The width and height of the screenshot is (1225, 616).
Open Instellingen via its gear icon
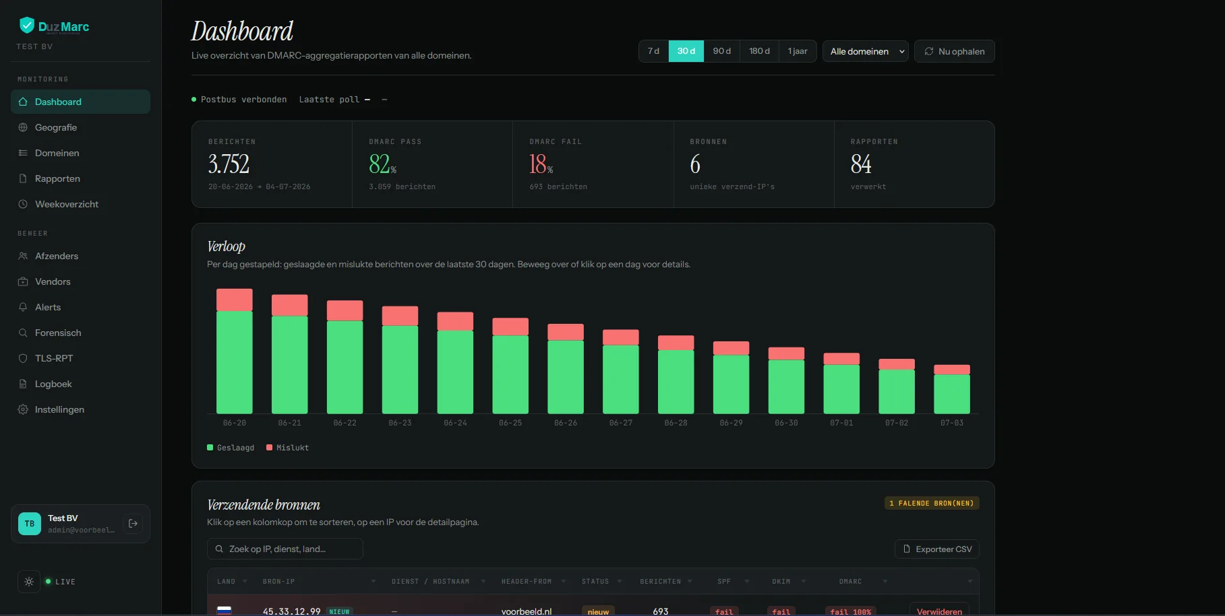23,409
